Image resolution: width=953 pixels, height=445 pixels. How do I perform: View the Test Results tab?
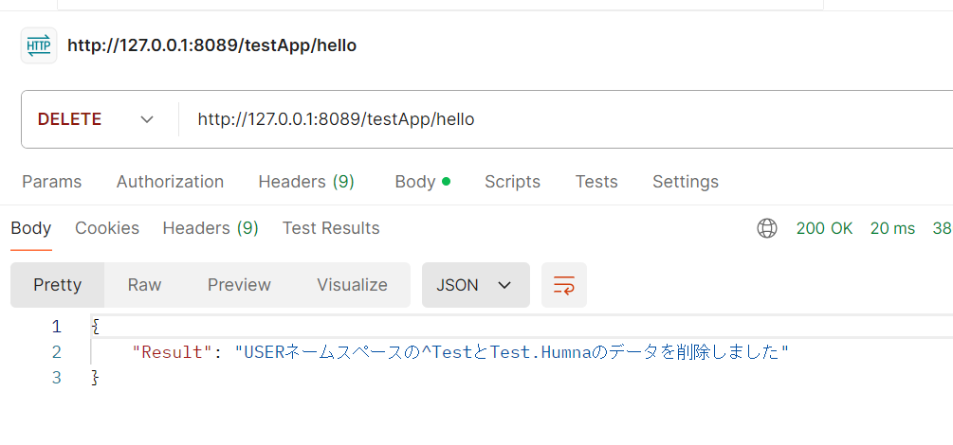[331, 228]
